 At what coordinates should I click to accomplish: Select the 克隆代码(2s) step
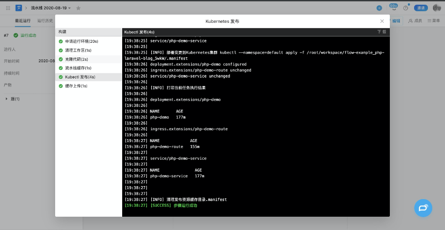[x=88, y=59]
